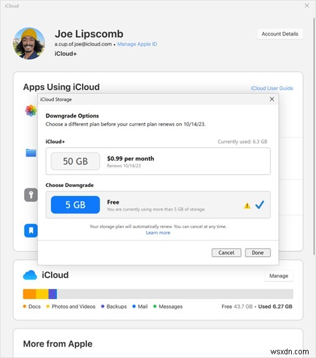Confirm downgrade with Done button

click(258, 253)
